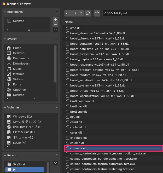Click the Recent list scrollbar
This screenshot has width=163, height=173.
coord(48,167)
